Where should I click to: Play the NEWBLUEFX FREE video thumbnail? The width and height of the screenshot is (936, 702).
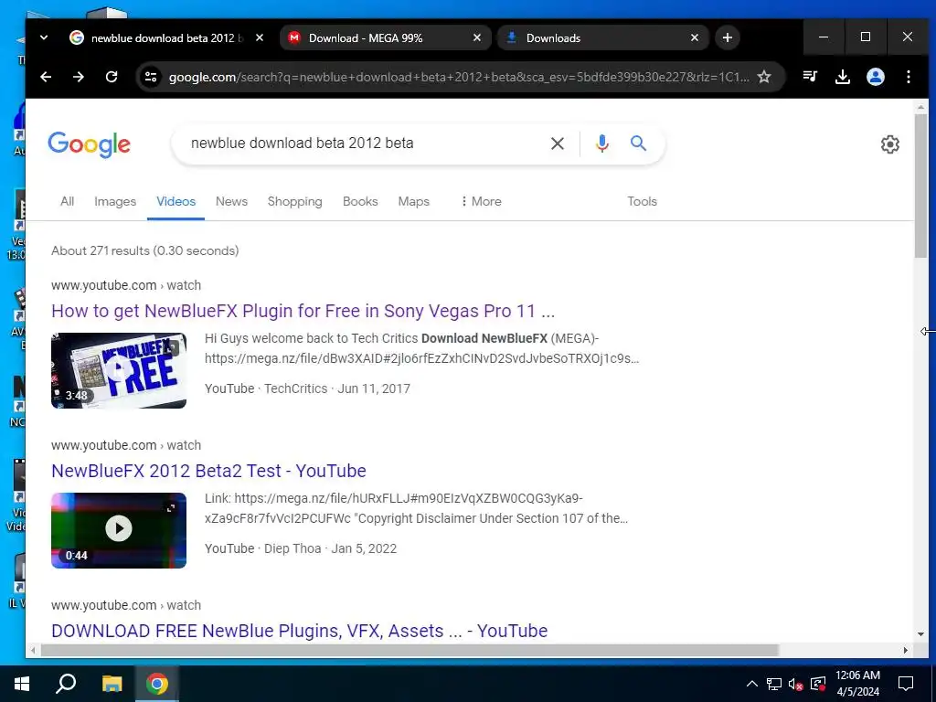coord(119,371)
